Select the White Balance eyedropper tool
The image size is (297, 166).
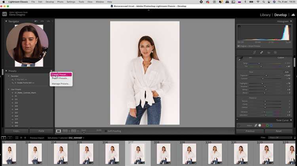[240, 59]
